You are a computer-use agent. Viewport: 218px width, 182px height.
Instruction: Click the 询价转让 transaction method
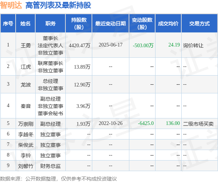[193, 45]
